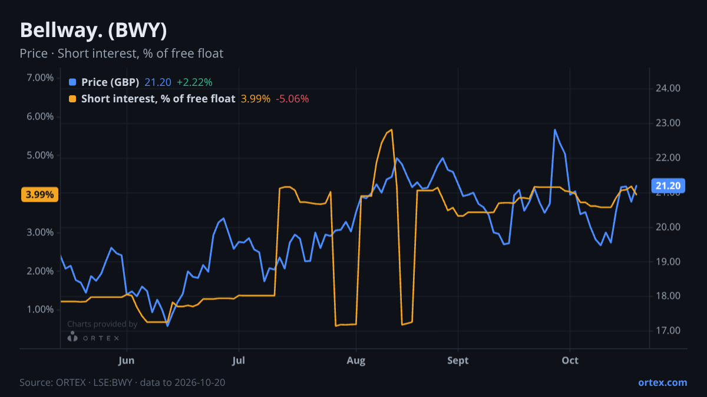Click the Jul x-axis label
This screenshot has width=707, height=397.
239,360
